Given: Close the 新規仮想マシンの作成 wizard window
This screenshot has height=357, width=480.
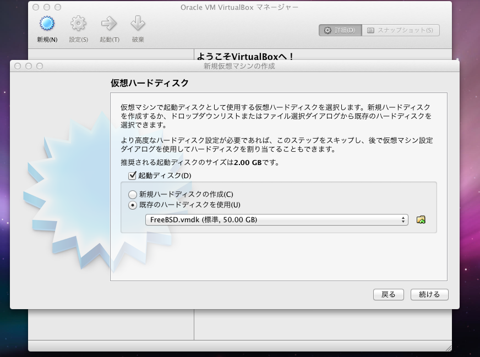Looking at the screenshot, I should pyautogui.click(x=18, y=66).
